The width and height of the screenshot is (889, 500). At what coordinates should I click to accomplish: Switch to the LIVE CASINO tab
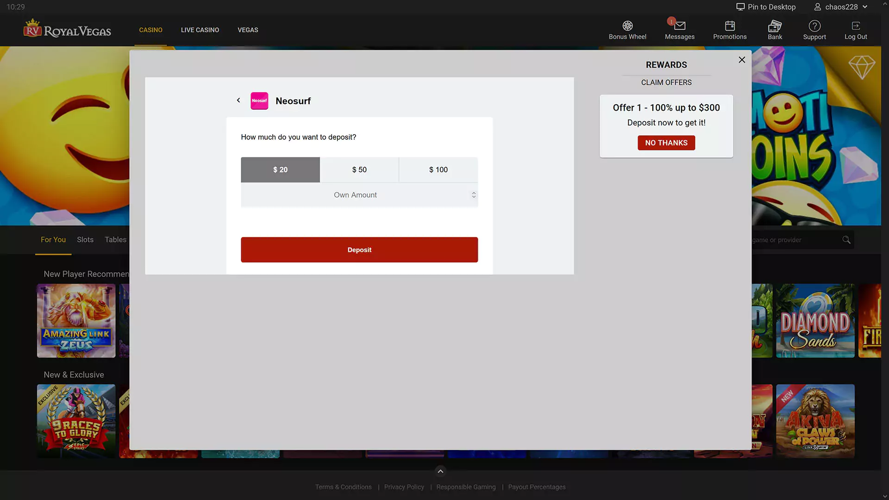(x=200, y=30)
